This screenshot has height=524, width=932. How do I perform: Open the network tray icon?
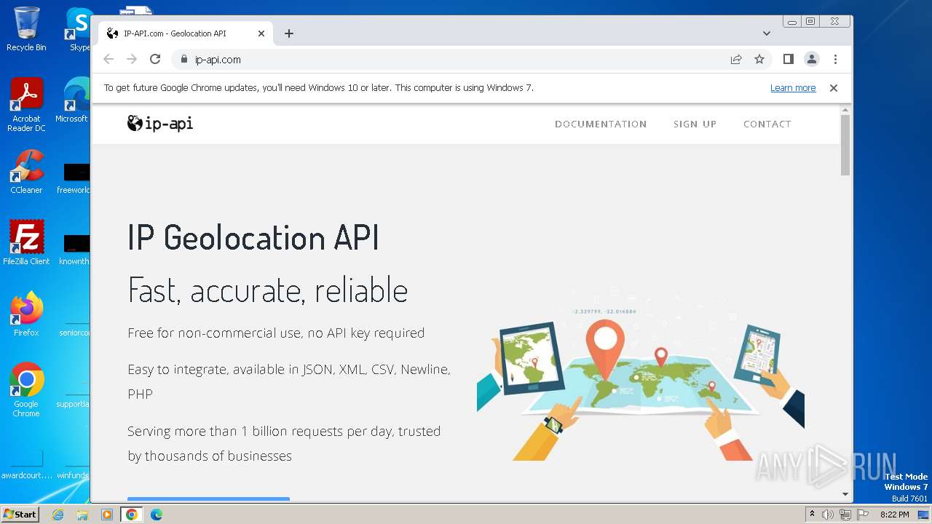click(845, 515)
